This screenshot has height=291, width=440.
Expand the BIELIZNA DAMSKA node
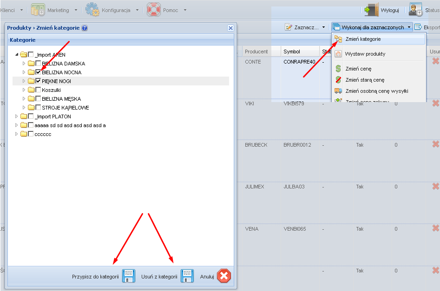pos(24,64)
